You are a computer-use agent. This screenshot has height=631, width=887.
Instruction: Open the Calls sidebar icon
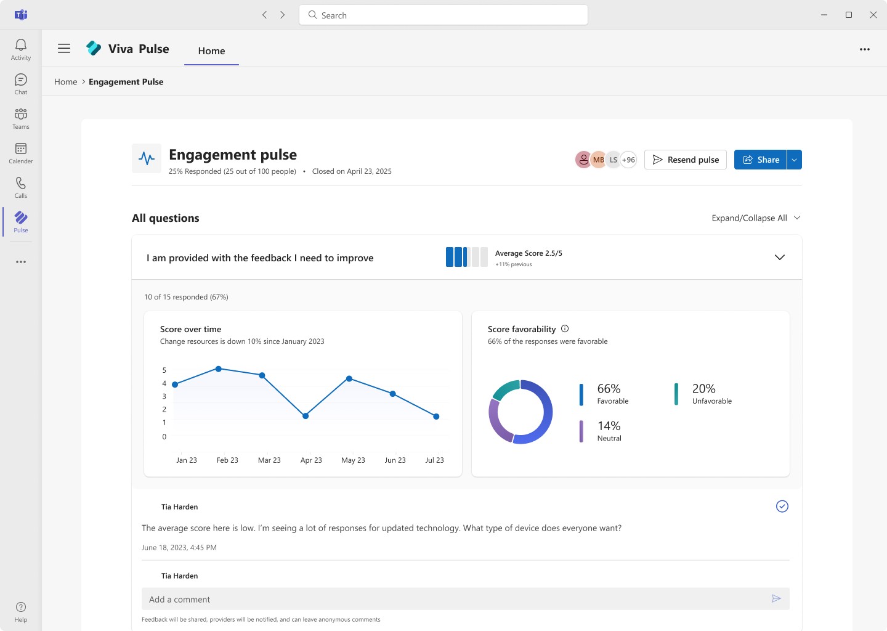[x=21, y=188]
